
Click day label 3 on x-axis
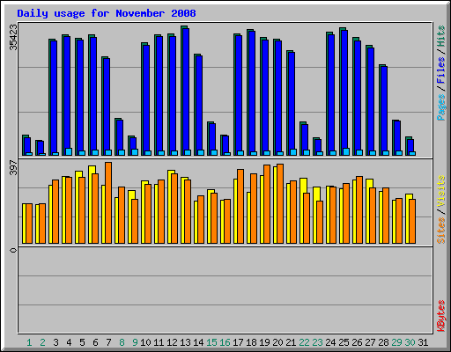[55, 342]
